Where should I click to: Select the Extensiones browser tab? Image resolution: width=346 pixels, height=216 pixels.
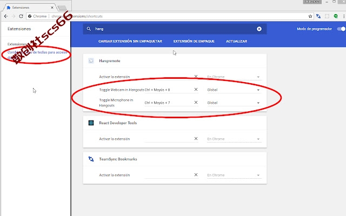click(x=30, y=8)
